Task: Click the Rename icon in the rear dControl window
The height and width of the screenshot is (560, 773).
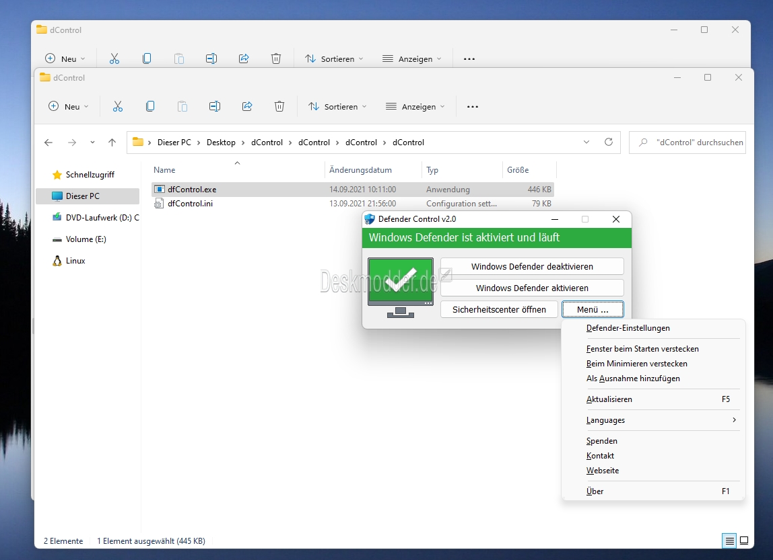Action: click(x=211, y=58)
